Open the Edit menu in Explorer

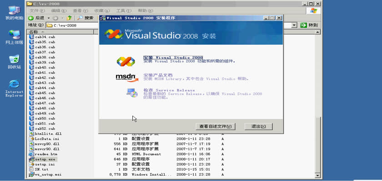pyautogui.click(x=59, y=11)
